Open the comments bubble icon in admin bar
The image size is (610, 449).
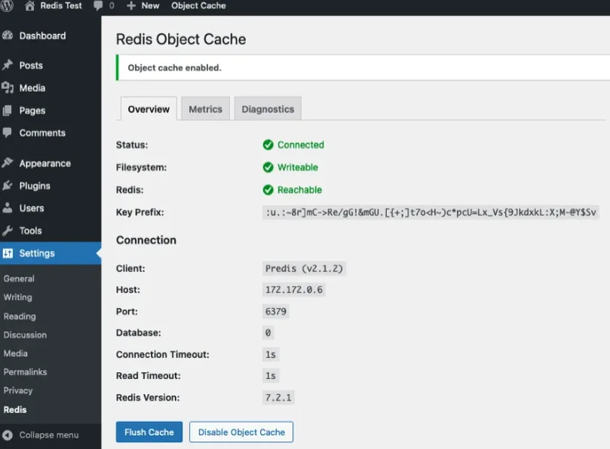(x=97, y=5)
